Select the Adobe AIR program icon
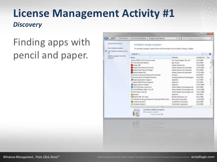Image resolution: width=217 pixels, height=162 pixels. point(132,65)
